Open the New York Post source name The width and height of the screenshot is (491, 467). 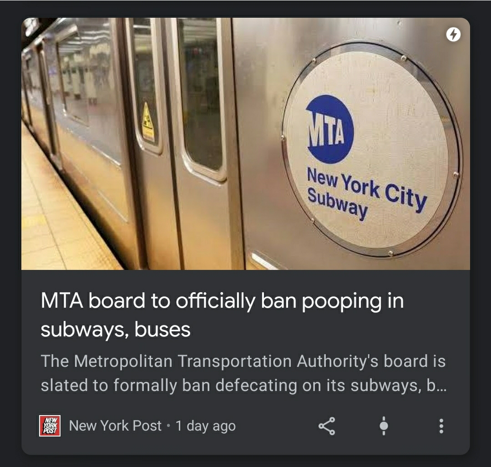click(115, 426)
